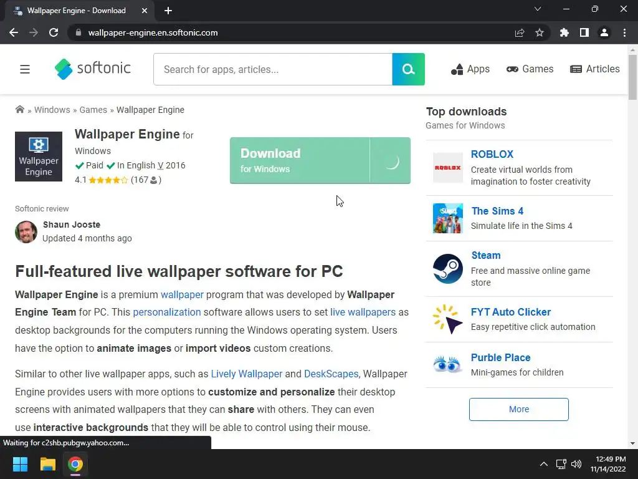Open the Lively Wallpaper link
Viewport: 638px width, 479px height.
247,374
